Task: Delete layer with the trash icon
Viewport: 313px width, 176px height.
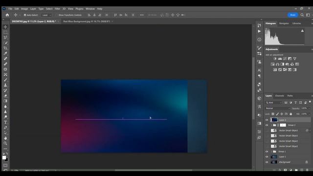Action: (307, 170)
